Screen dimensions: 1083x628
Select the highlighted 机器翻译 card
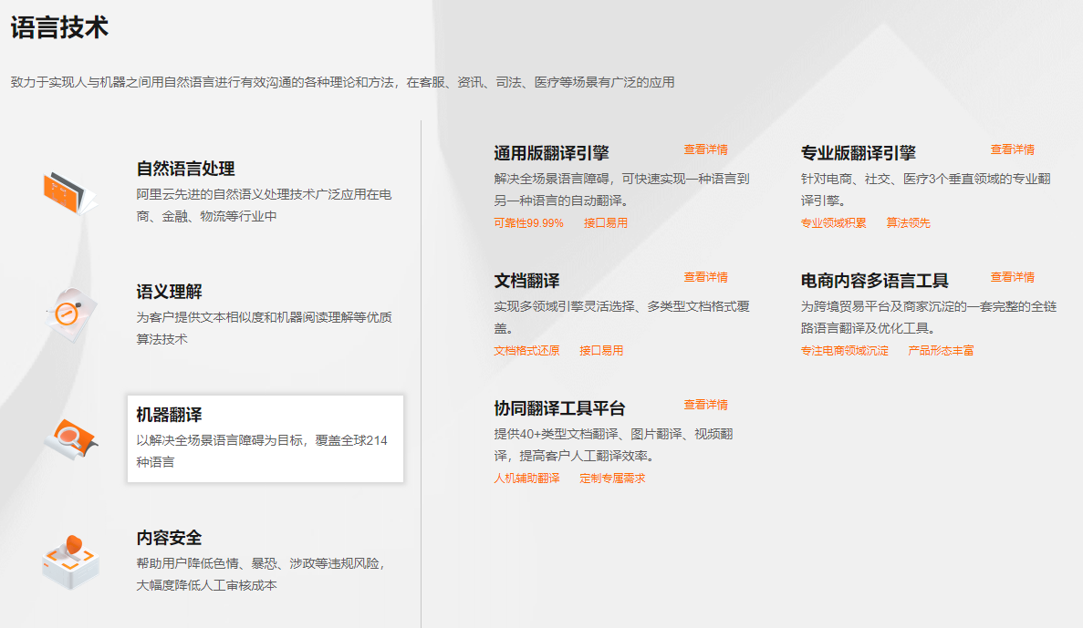[265, 438]
